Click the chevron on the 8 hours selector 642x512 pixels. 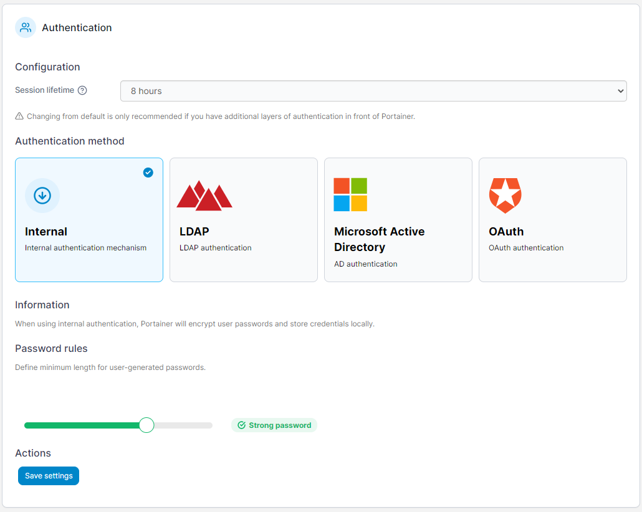tap(621, 91)
